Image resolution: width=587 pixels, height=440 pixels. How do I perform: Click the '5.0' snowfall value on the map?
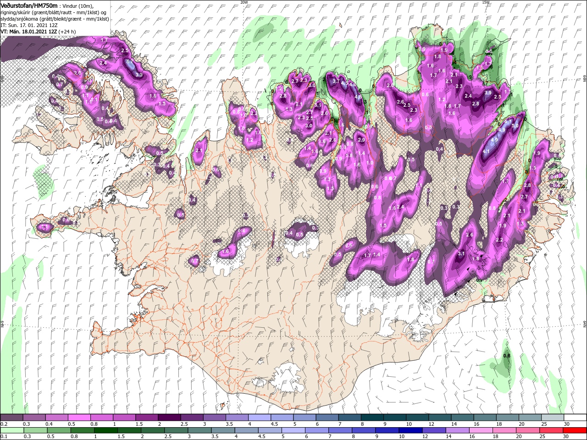515,126
